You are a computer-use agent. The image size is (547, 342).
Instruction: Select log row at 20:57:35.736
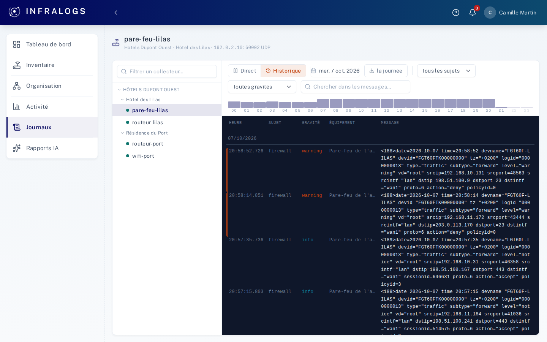(380, 262)
